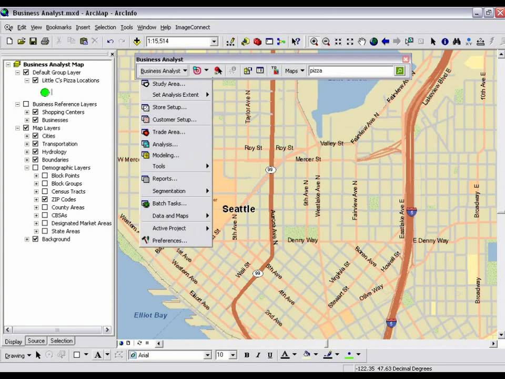
Task: Click the table of contents horizontal scrollbar
Action: pyautogui.click(x=57, y=330)
